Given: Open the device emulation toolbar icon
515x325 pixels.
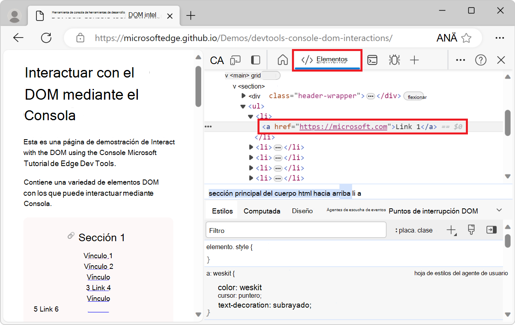Looking at the screenshot, I should pyautogui.click(x=236, y=60).
